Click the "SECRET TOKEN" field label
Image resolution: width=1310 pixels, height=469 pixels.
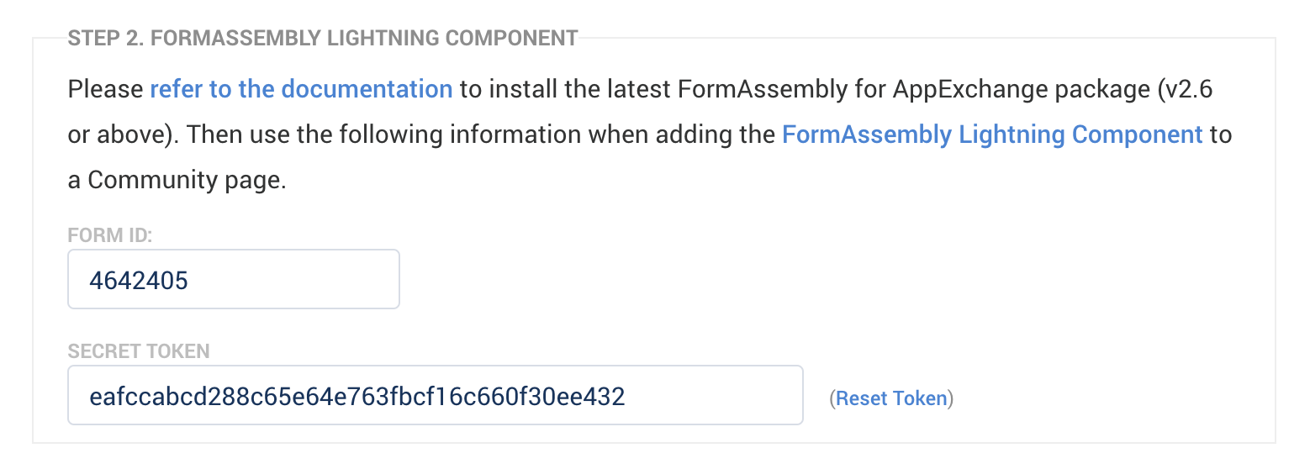[139, 351]
